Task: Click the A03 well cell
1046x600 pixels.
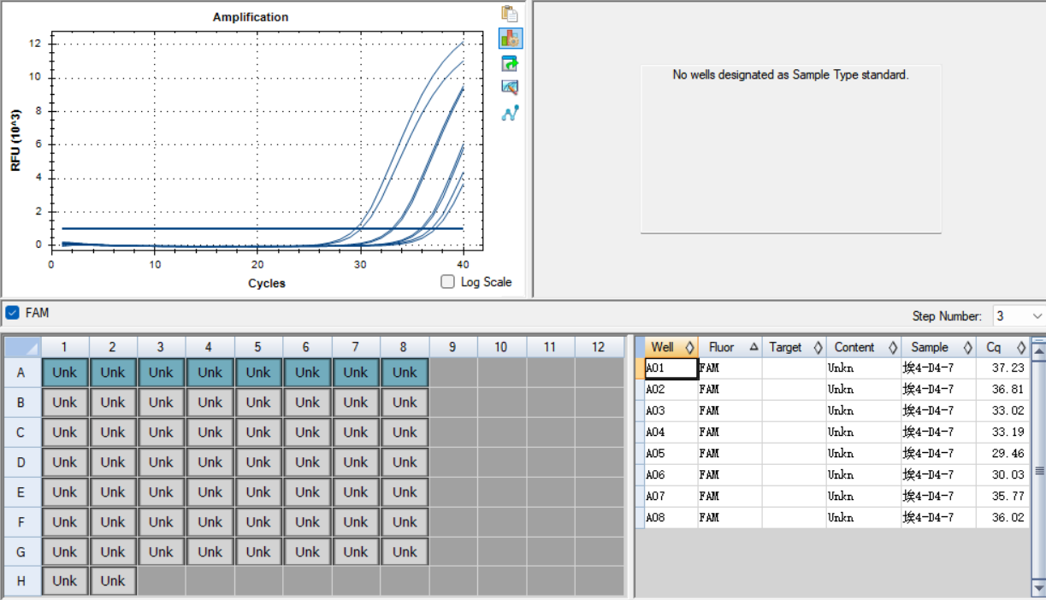Action: pyautogui.click(x=671, y=411)
